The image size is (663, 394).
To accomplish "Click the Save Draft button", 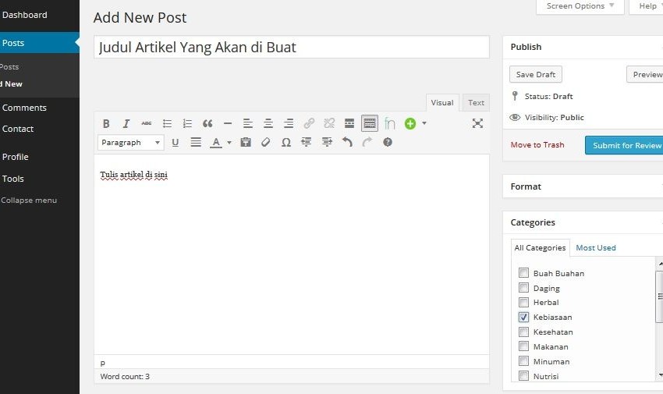I will (x=536, y=75).
